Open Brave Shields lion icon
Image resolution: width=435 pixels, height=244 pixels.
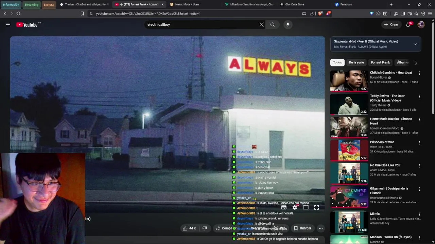click(x=320, y=14)
